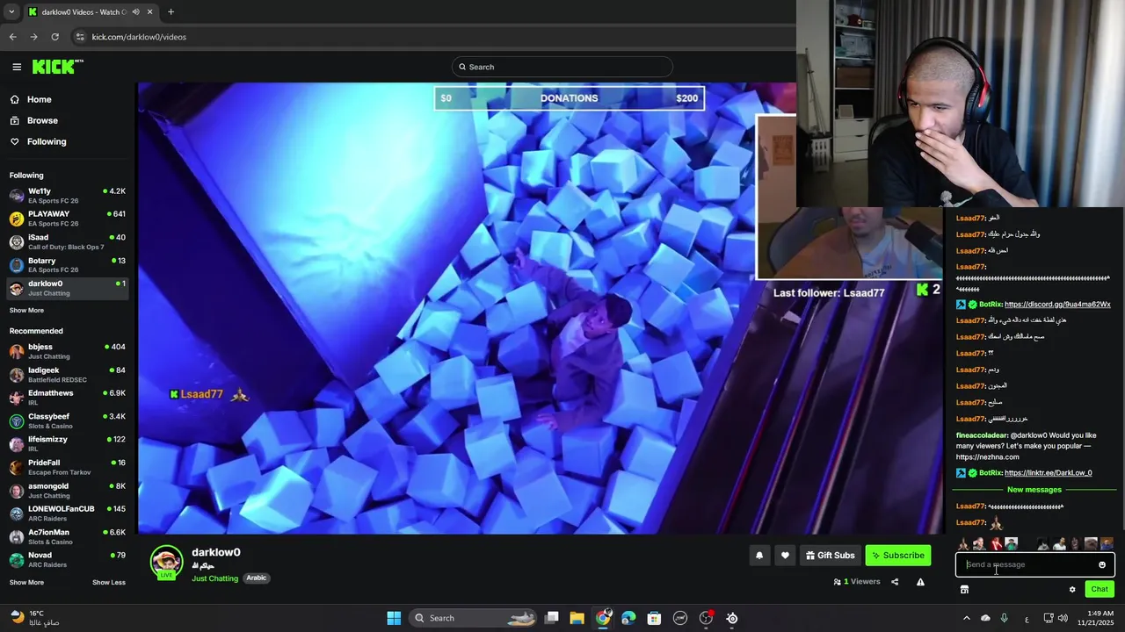Click Windows taskbar Search box
The height and width of the screenshot is (632, 1125).
tap(475, 618)
